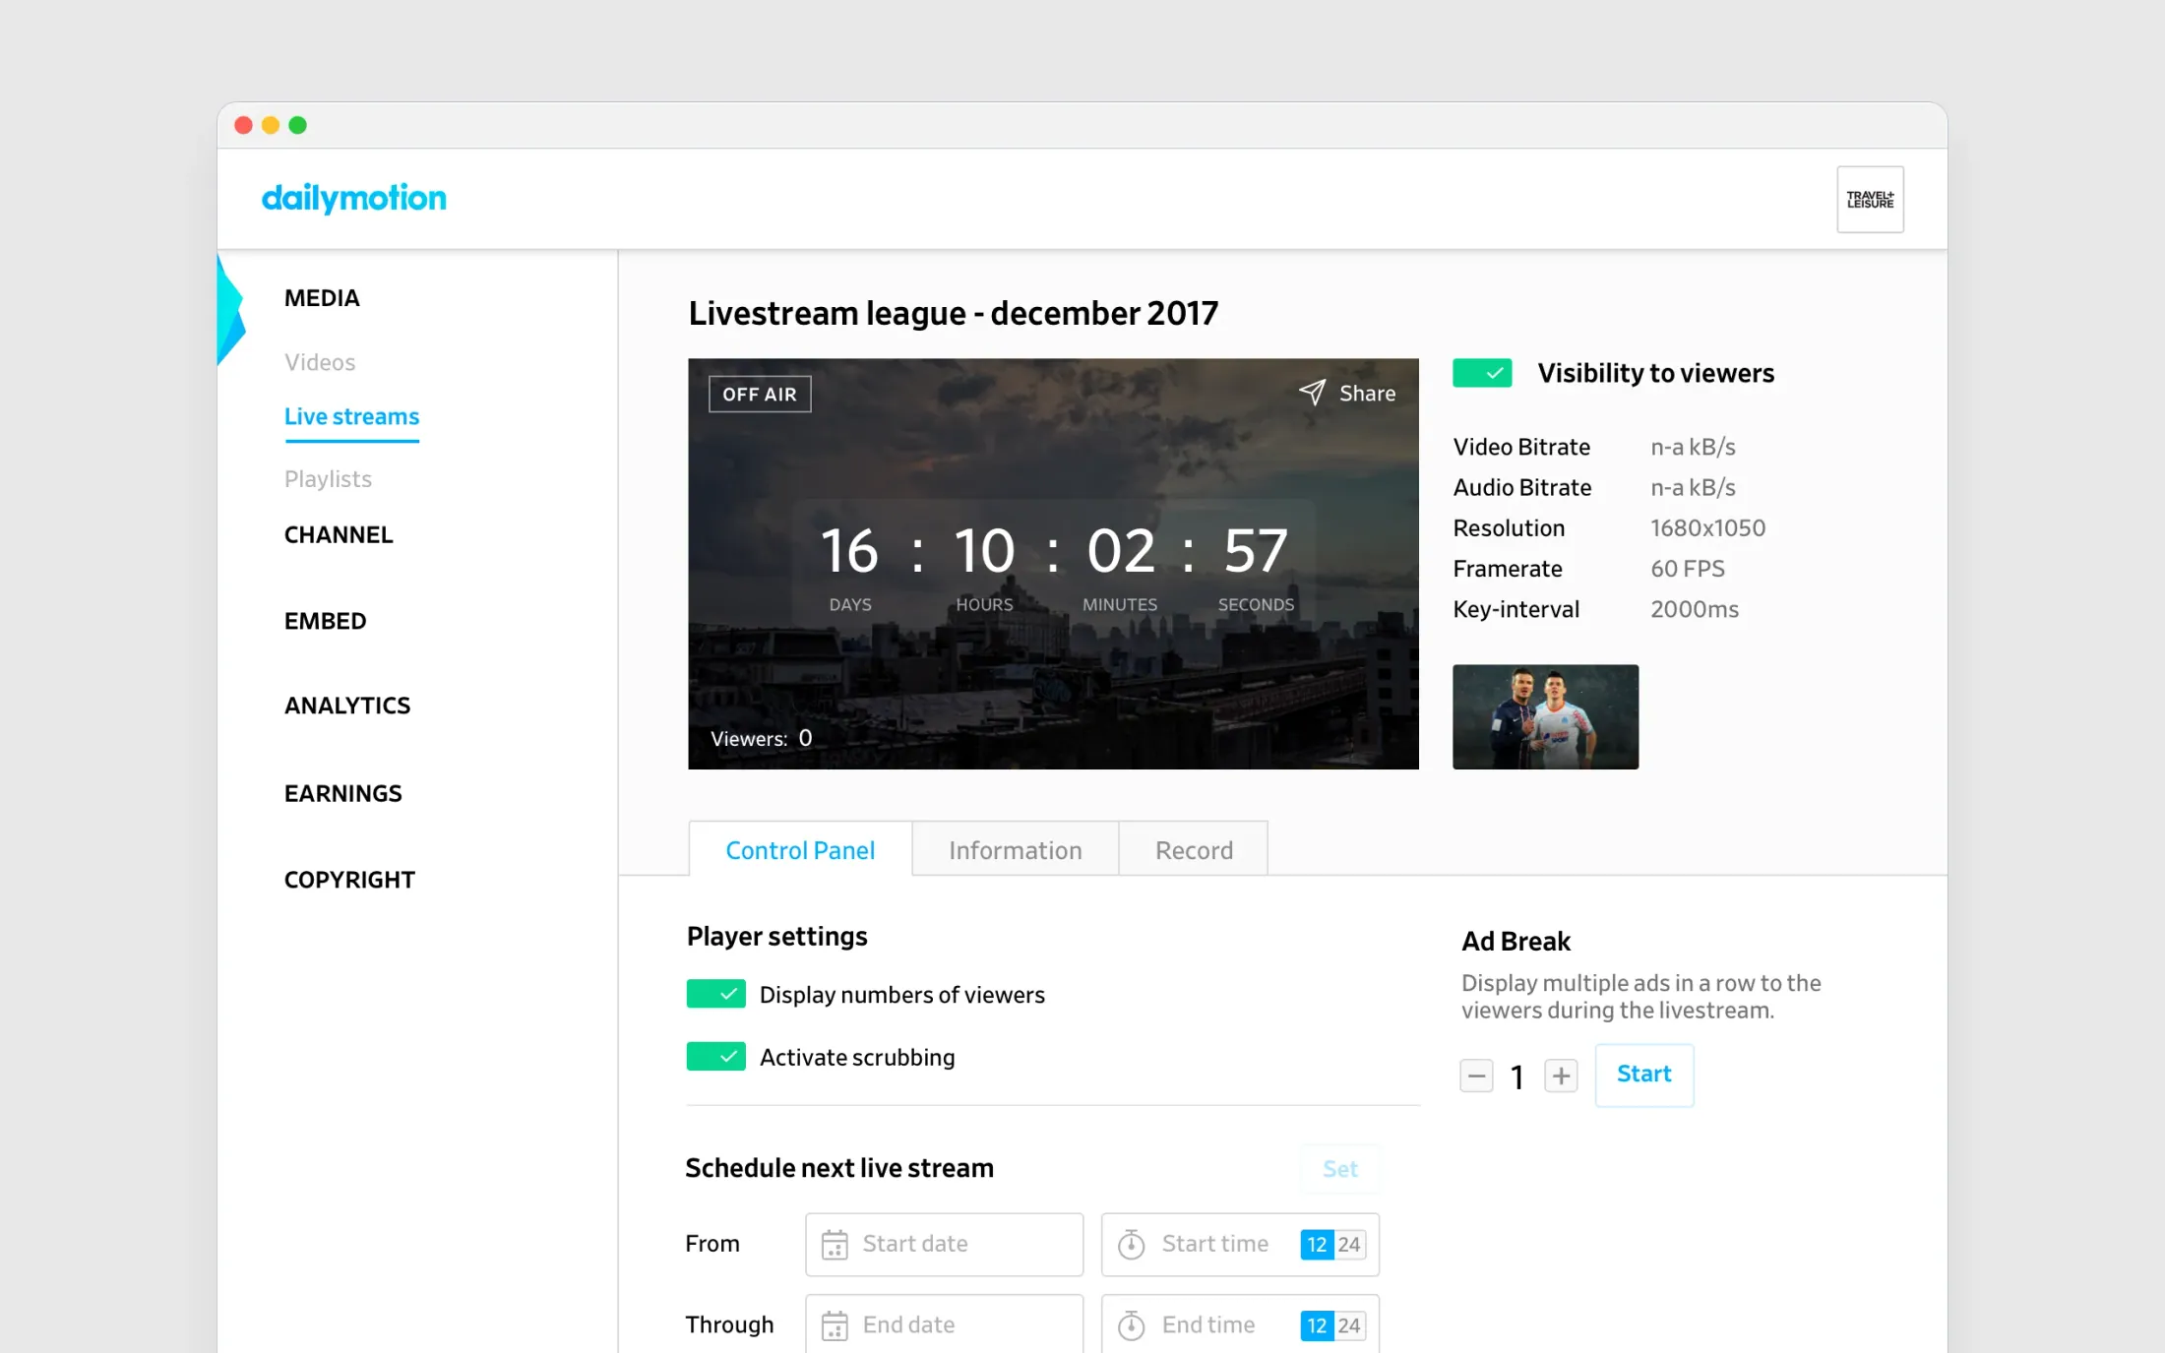Click the End date input field
The width and height of the screenshot is (2165, 1353).
coord(944,1324)
